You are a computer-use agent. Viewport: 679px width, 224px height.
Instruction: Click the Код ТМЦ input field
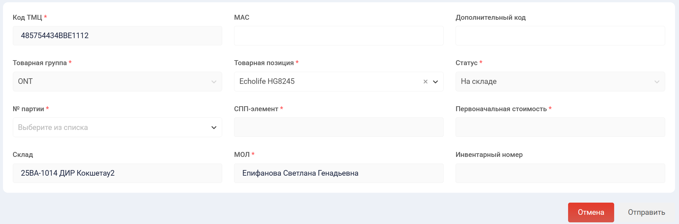tap(117, 36)
